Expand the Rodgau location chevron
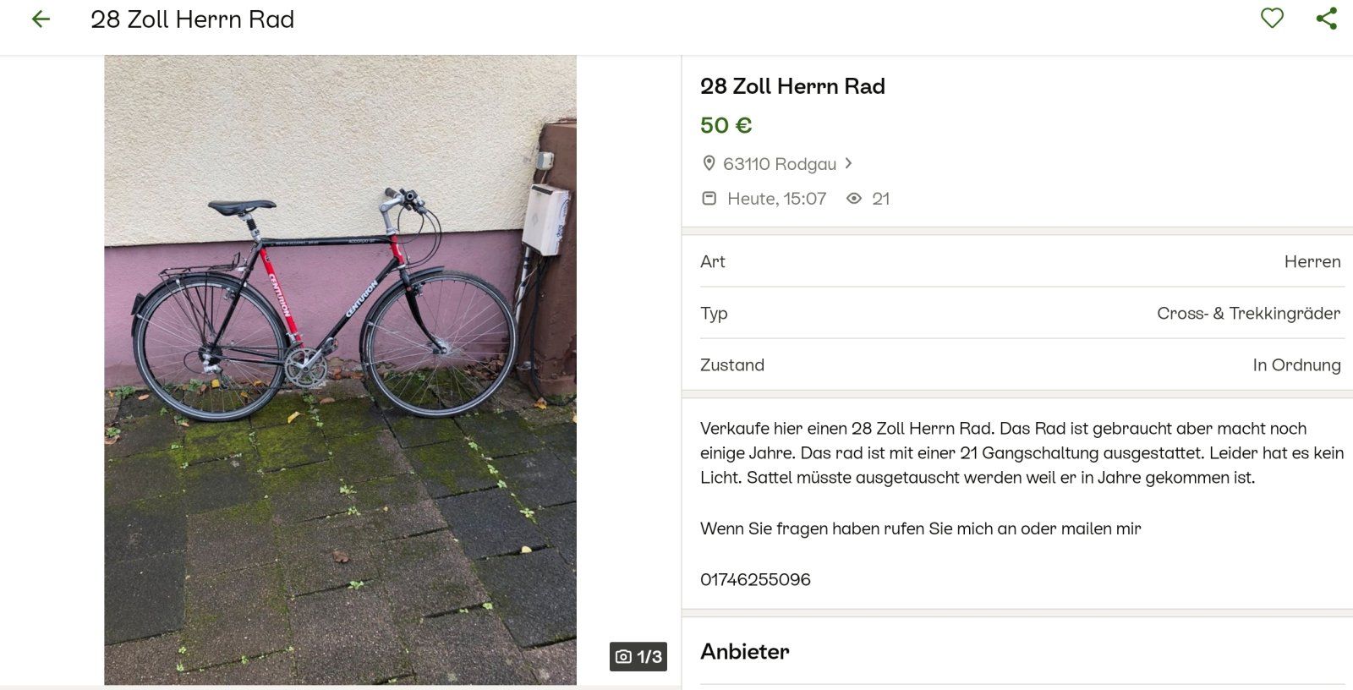This screenshot has height=690, width=1353. click(848, 163)
